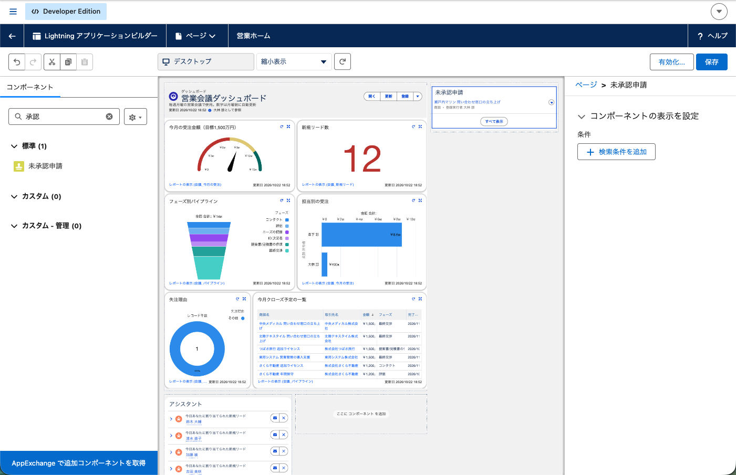736x475 pixels.
Task: Click the back arrow in the header
Action: tap(12, 36)
